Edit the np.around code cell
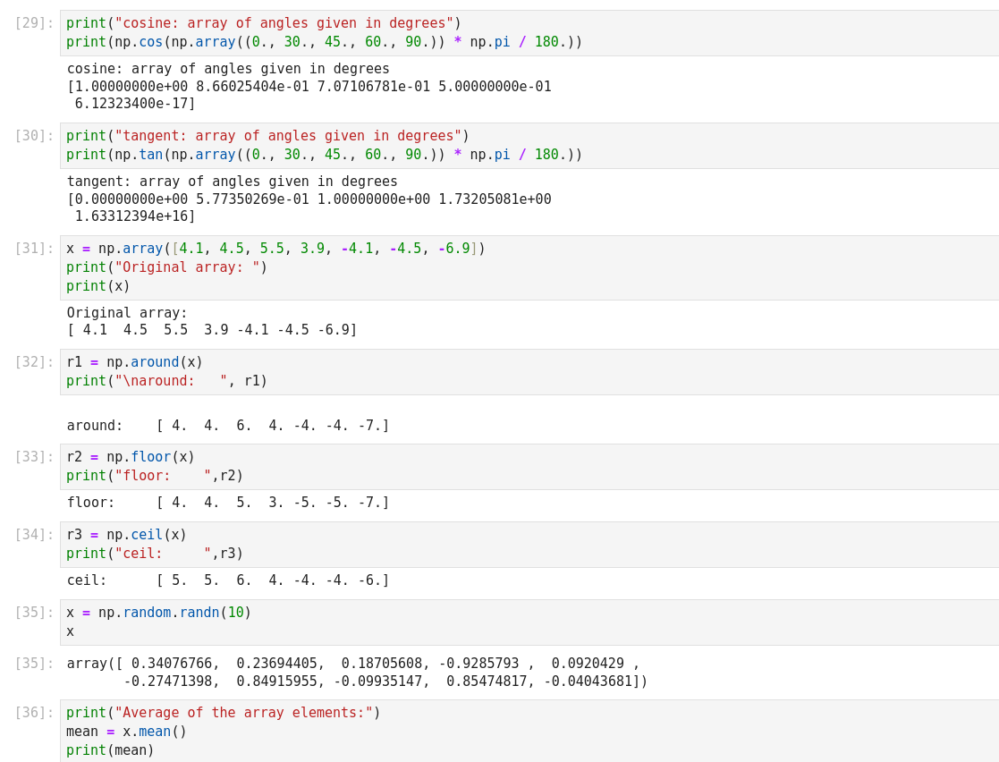 pos(528,372)
